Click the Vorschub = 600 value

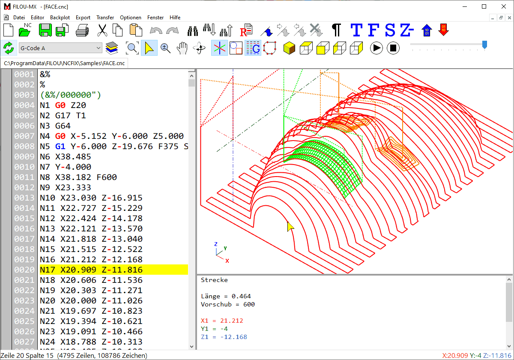coord(228,304)
